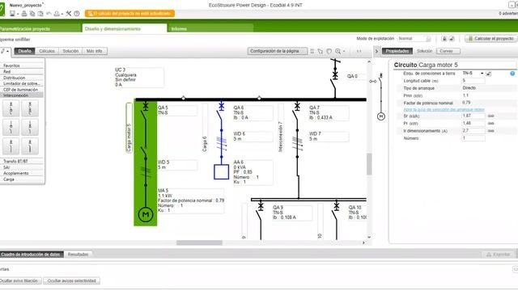Open the Solución tab beside Cálculos

[70, 51]
